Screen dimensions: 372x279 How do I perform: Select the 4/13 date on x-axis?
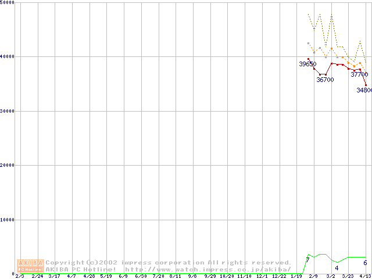point(364,276)
